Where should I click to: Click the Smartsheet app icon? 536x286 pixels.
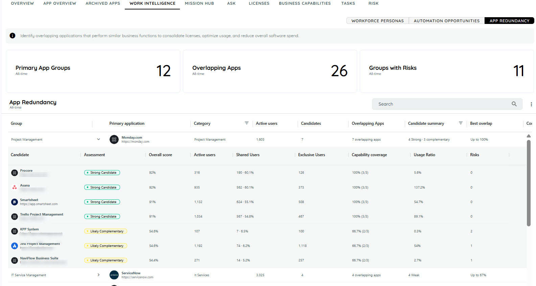coord(15,202)
